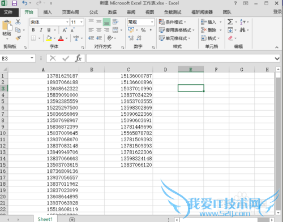283x222 pixels.
Task: Collapse the ribbon with the arrow
Action: pos(277,47)
